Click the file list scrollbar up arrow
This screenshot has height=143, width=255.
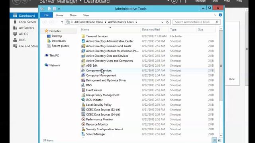[x=221, y=29]
